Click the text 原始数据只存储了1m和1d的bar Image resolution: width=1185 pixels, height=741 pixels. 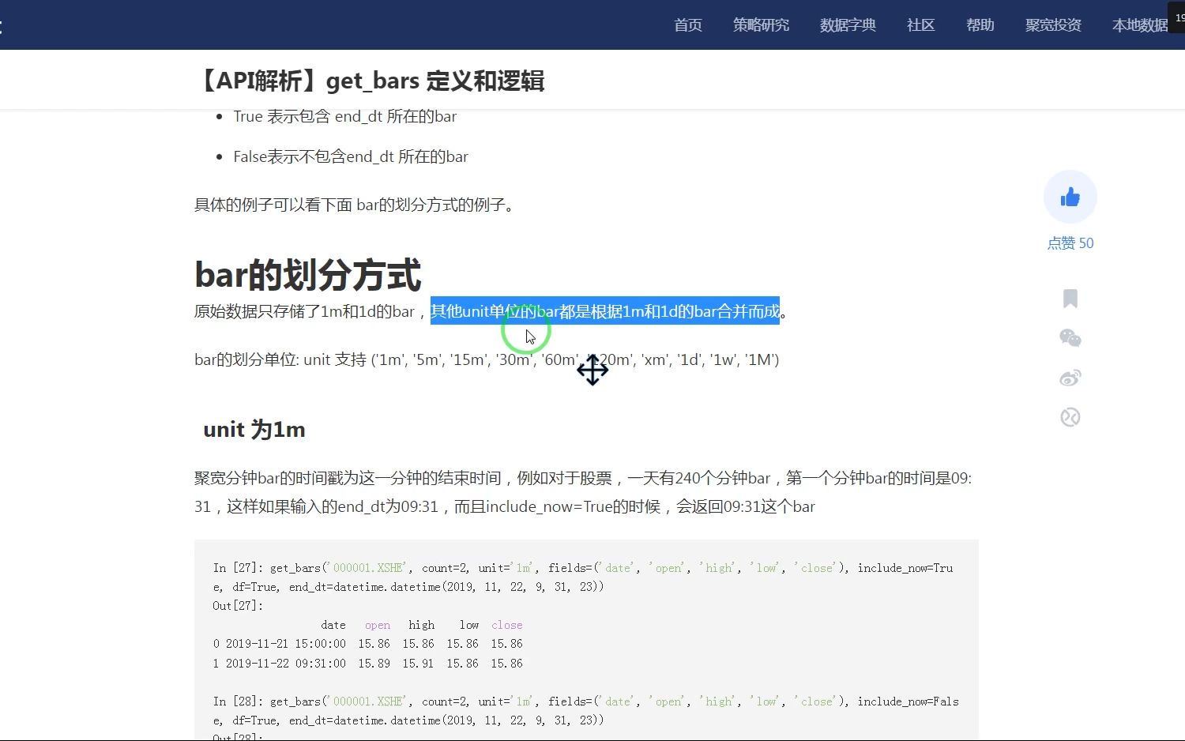tap(304, 311)
